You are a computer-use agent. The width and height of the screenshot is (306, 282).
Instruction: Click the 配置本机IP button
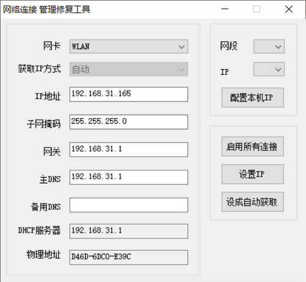pos(253,97)
